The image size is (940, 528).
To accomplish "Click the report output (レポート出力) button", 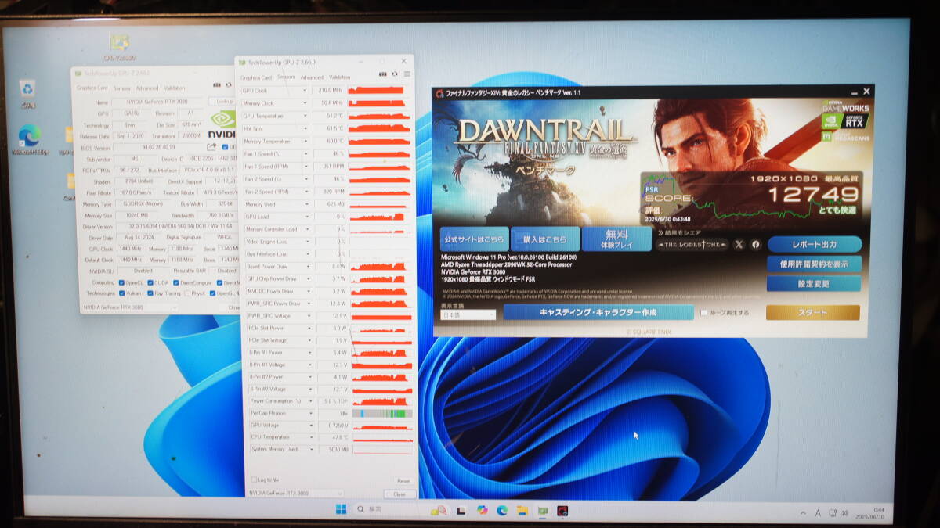I will tap(814, 245).
